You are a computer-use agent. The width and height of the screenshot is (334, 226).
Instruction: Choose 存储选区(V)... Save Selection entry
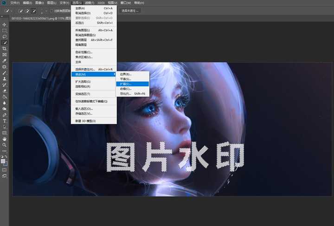click(94, 114)
